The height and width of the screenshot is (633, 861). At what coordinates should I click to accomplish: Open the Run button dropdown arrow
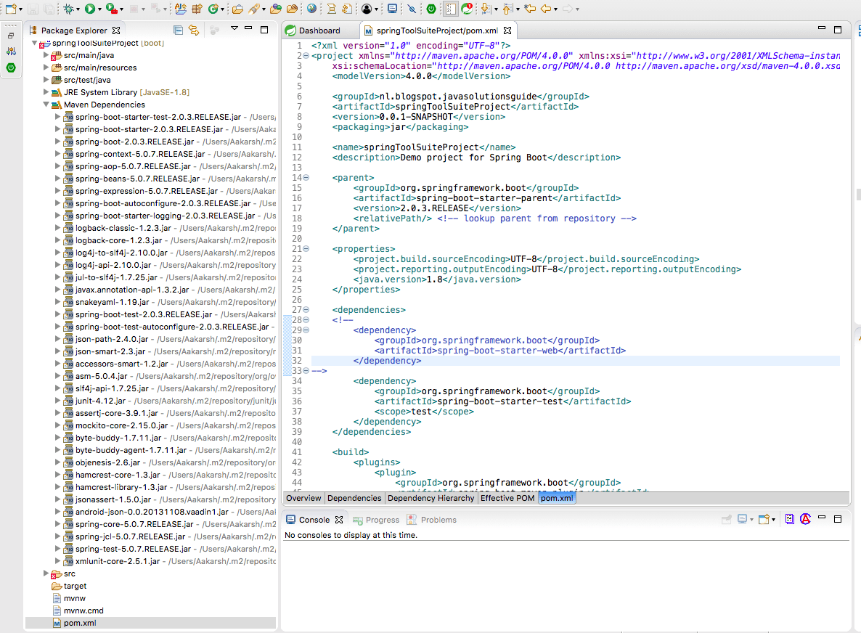pos(99,9)
